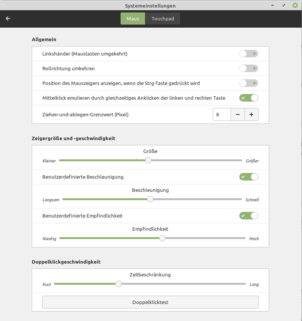This screenshot has width=302, height=321.
Task: Click the Zeigergröße und -geschwindigkeit heading
Action: coord(73,138)
